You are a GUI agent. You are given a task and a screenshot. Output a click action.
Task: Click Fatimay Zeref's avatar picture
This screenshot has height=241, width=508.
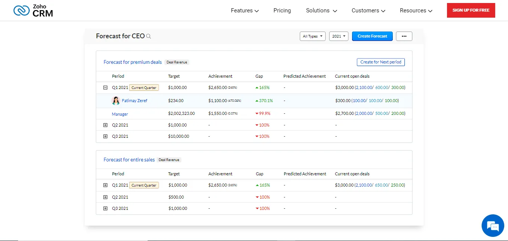[116, 101]
